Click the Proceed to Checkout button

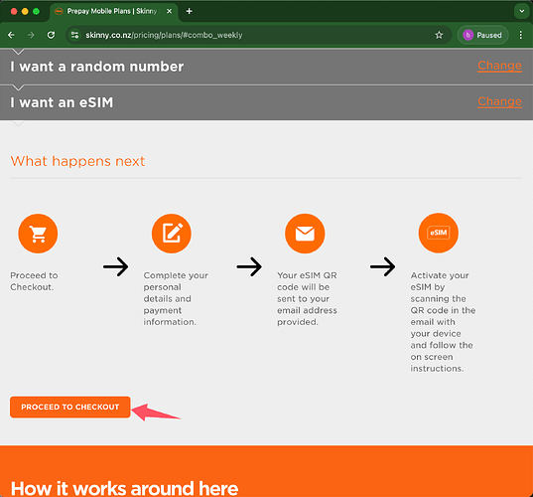(70, 407)
